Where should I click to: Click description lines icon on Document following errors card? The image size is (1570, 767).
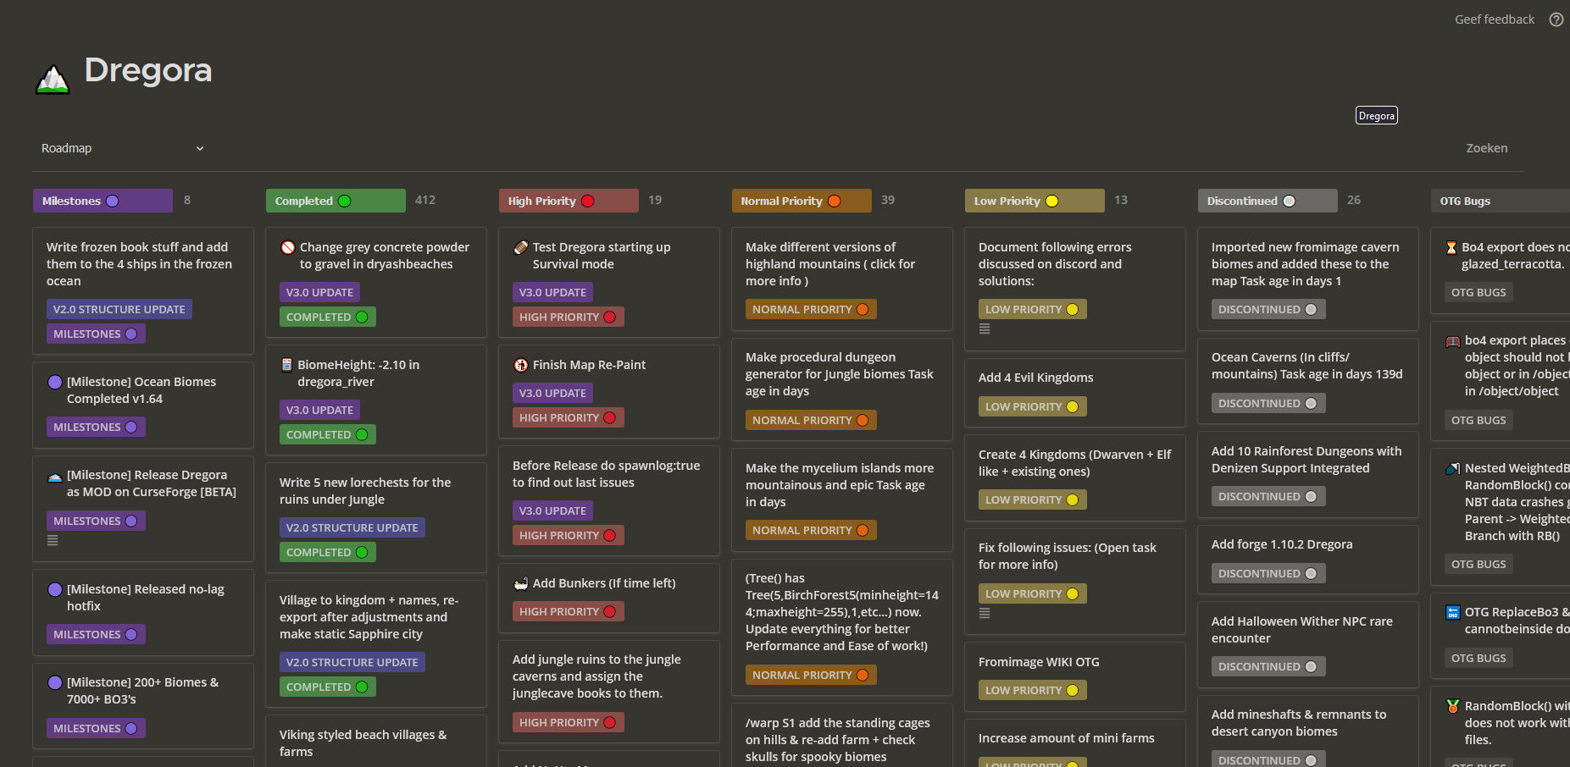click(x=985, y=328)
